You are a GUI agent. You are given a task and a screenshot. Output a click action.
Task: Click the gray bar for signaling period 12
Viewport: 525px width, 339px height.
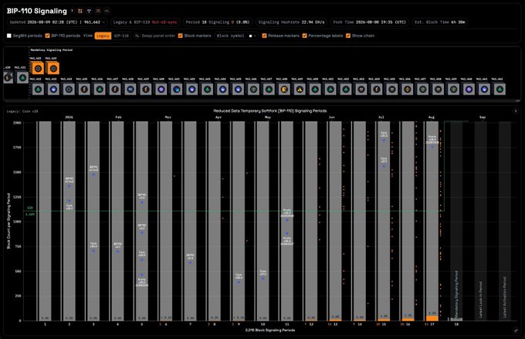[x=311, y=221]
